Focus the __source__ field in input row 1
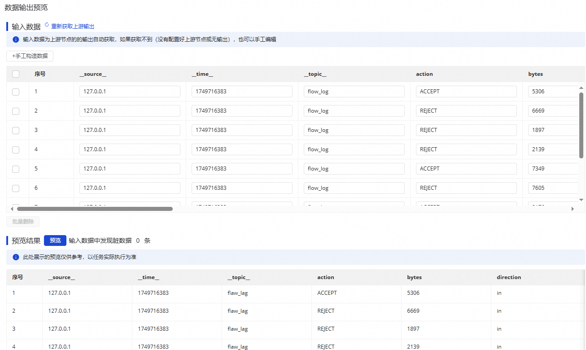The image size is (586, 350). click(x=130, y=92)
